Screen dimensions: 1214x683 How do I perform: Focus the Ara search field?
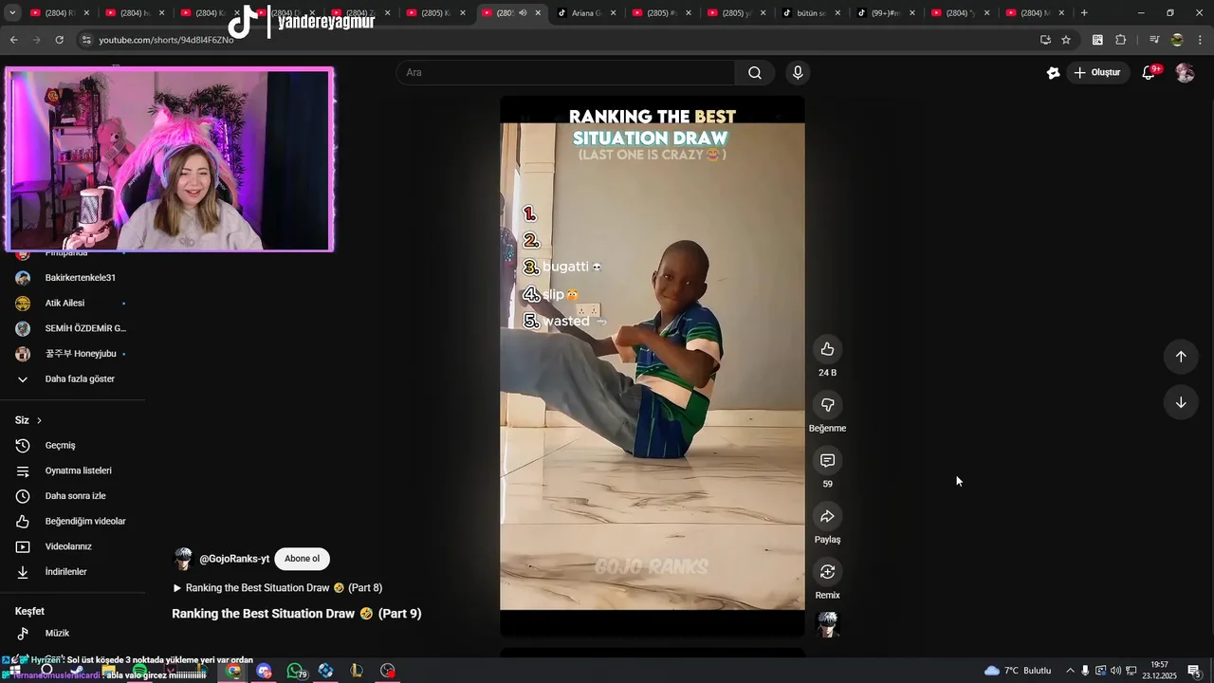[x=565, y=72]
